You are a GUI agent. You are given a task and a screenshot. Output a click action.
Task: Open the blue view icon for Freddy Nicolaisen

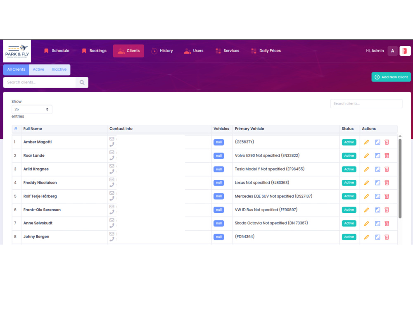(x=378, y=183)
